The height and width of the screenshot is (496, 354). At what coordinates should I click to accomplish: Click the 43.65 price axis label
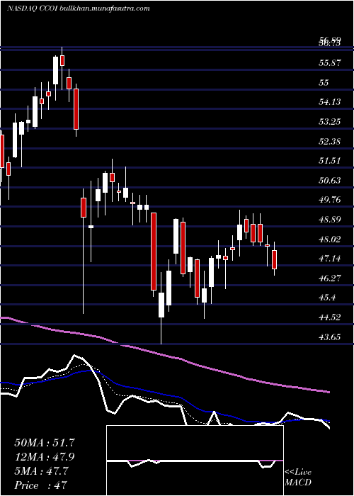(x=330, y=337)
